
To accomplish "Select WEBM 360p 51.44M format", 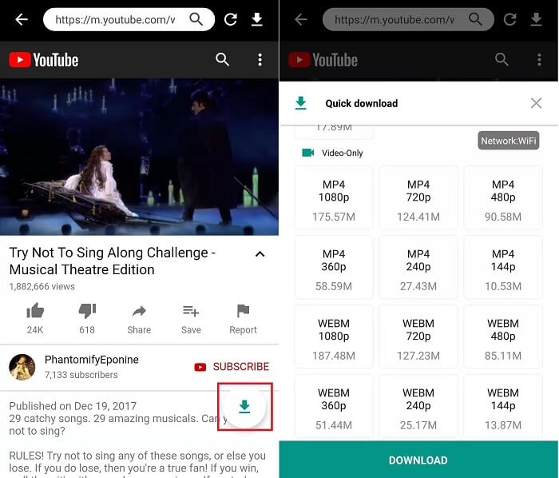I will 334,406.
